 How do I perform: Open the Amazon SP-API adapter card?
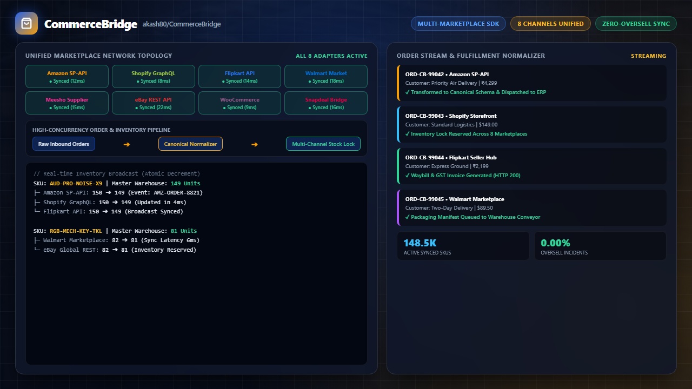pyautogui.click(x=67, y=77)
